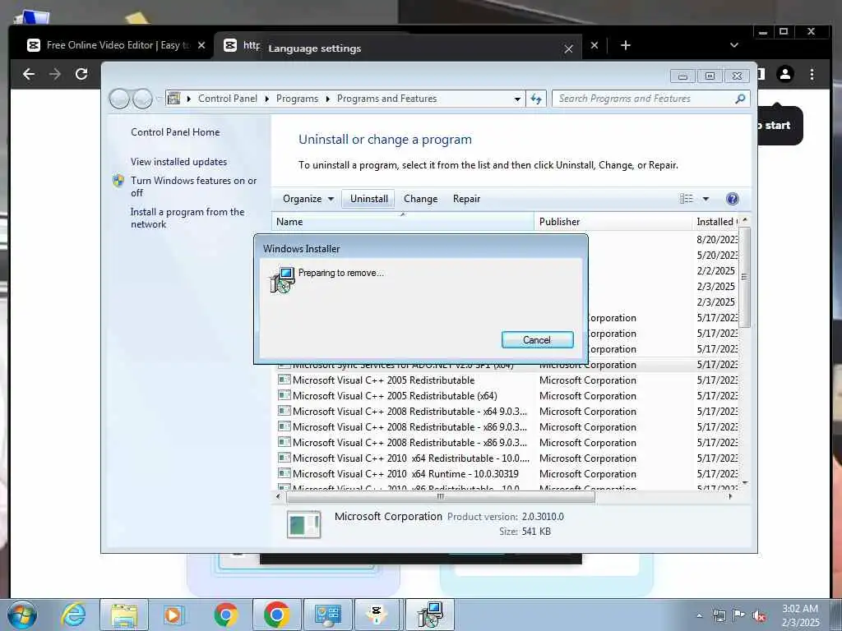Cancel the Windows Installer removal dialog
Viewport: 842px width, 631px height.
[537, 339]
